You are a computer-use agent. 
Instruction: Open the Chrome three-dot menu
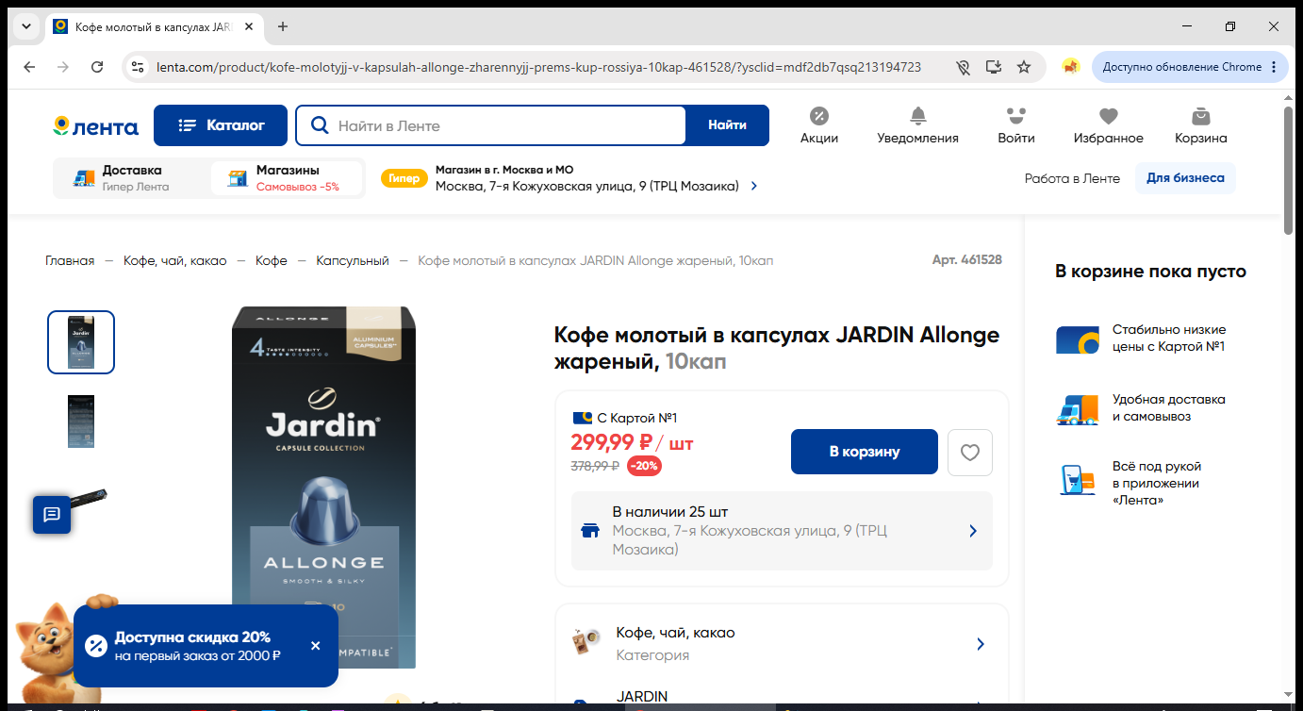click(1274, 67)
